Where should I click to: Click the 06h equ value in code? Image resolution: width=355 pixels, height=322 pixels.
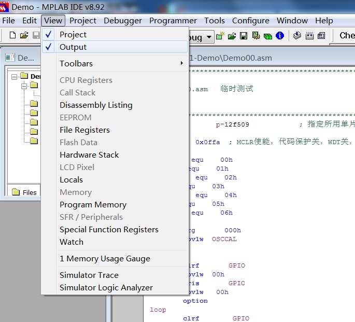(226, 213)
